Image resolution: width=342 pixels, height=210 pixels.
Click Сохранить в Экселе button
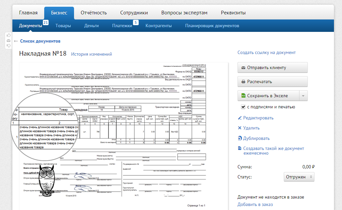269,96
